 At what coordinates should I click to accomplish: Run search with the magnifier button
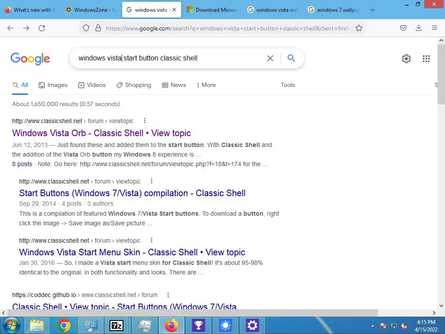click(x=291, y=58)
